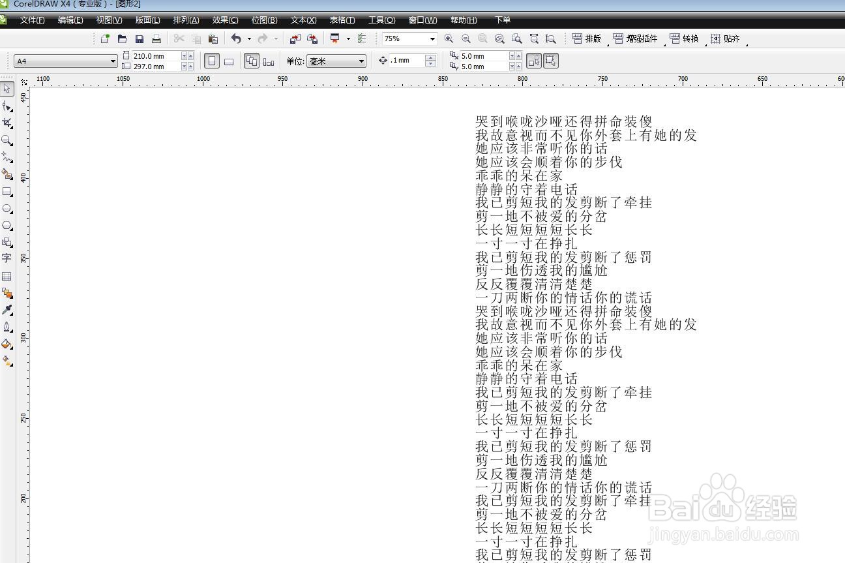Select the Rectangle tool
This screenshot has height=563, width=845.
[x=7, y=192]
